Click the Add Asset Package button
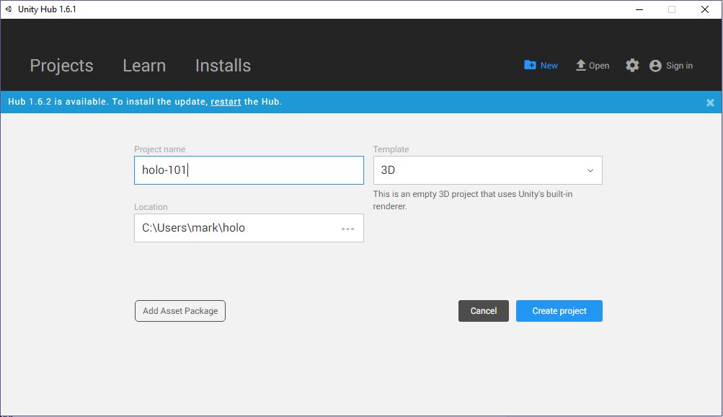723x417 pixels. 180,311
